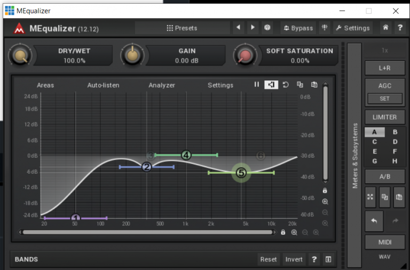
Task: Select the highlighted band node 5
Action: (241, 173)
